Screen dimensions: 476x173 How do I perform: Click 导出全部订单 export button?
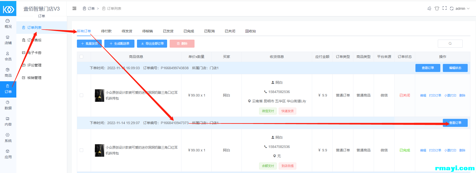(152, 44)
